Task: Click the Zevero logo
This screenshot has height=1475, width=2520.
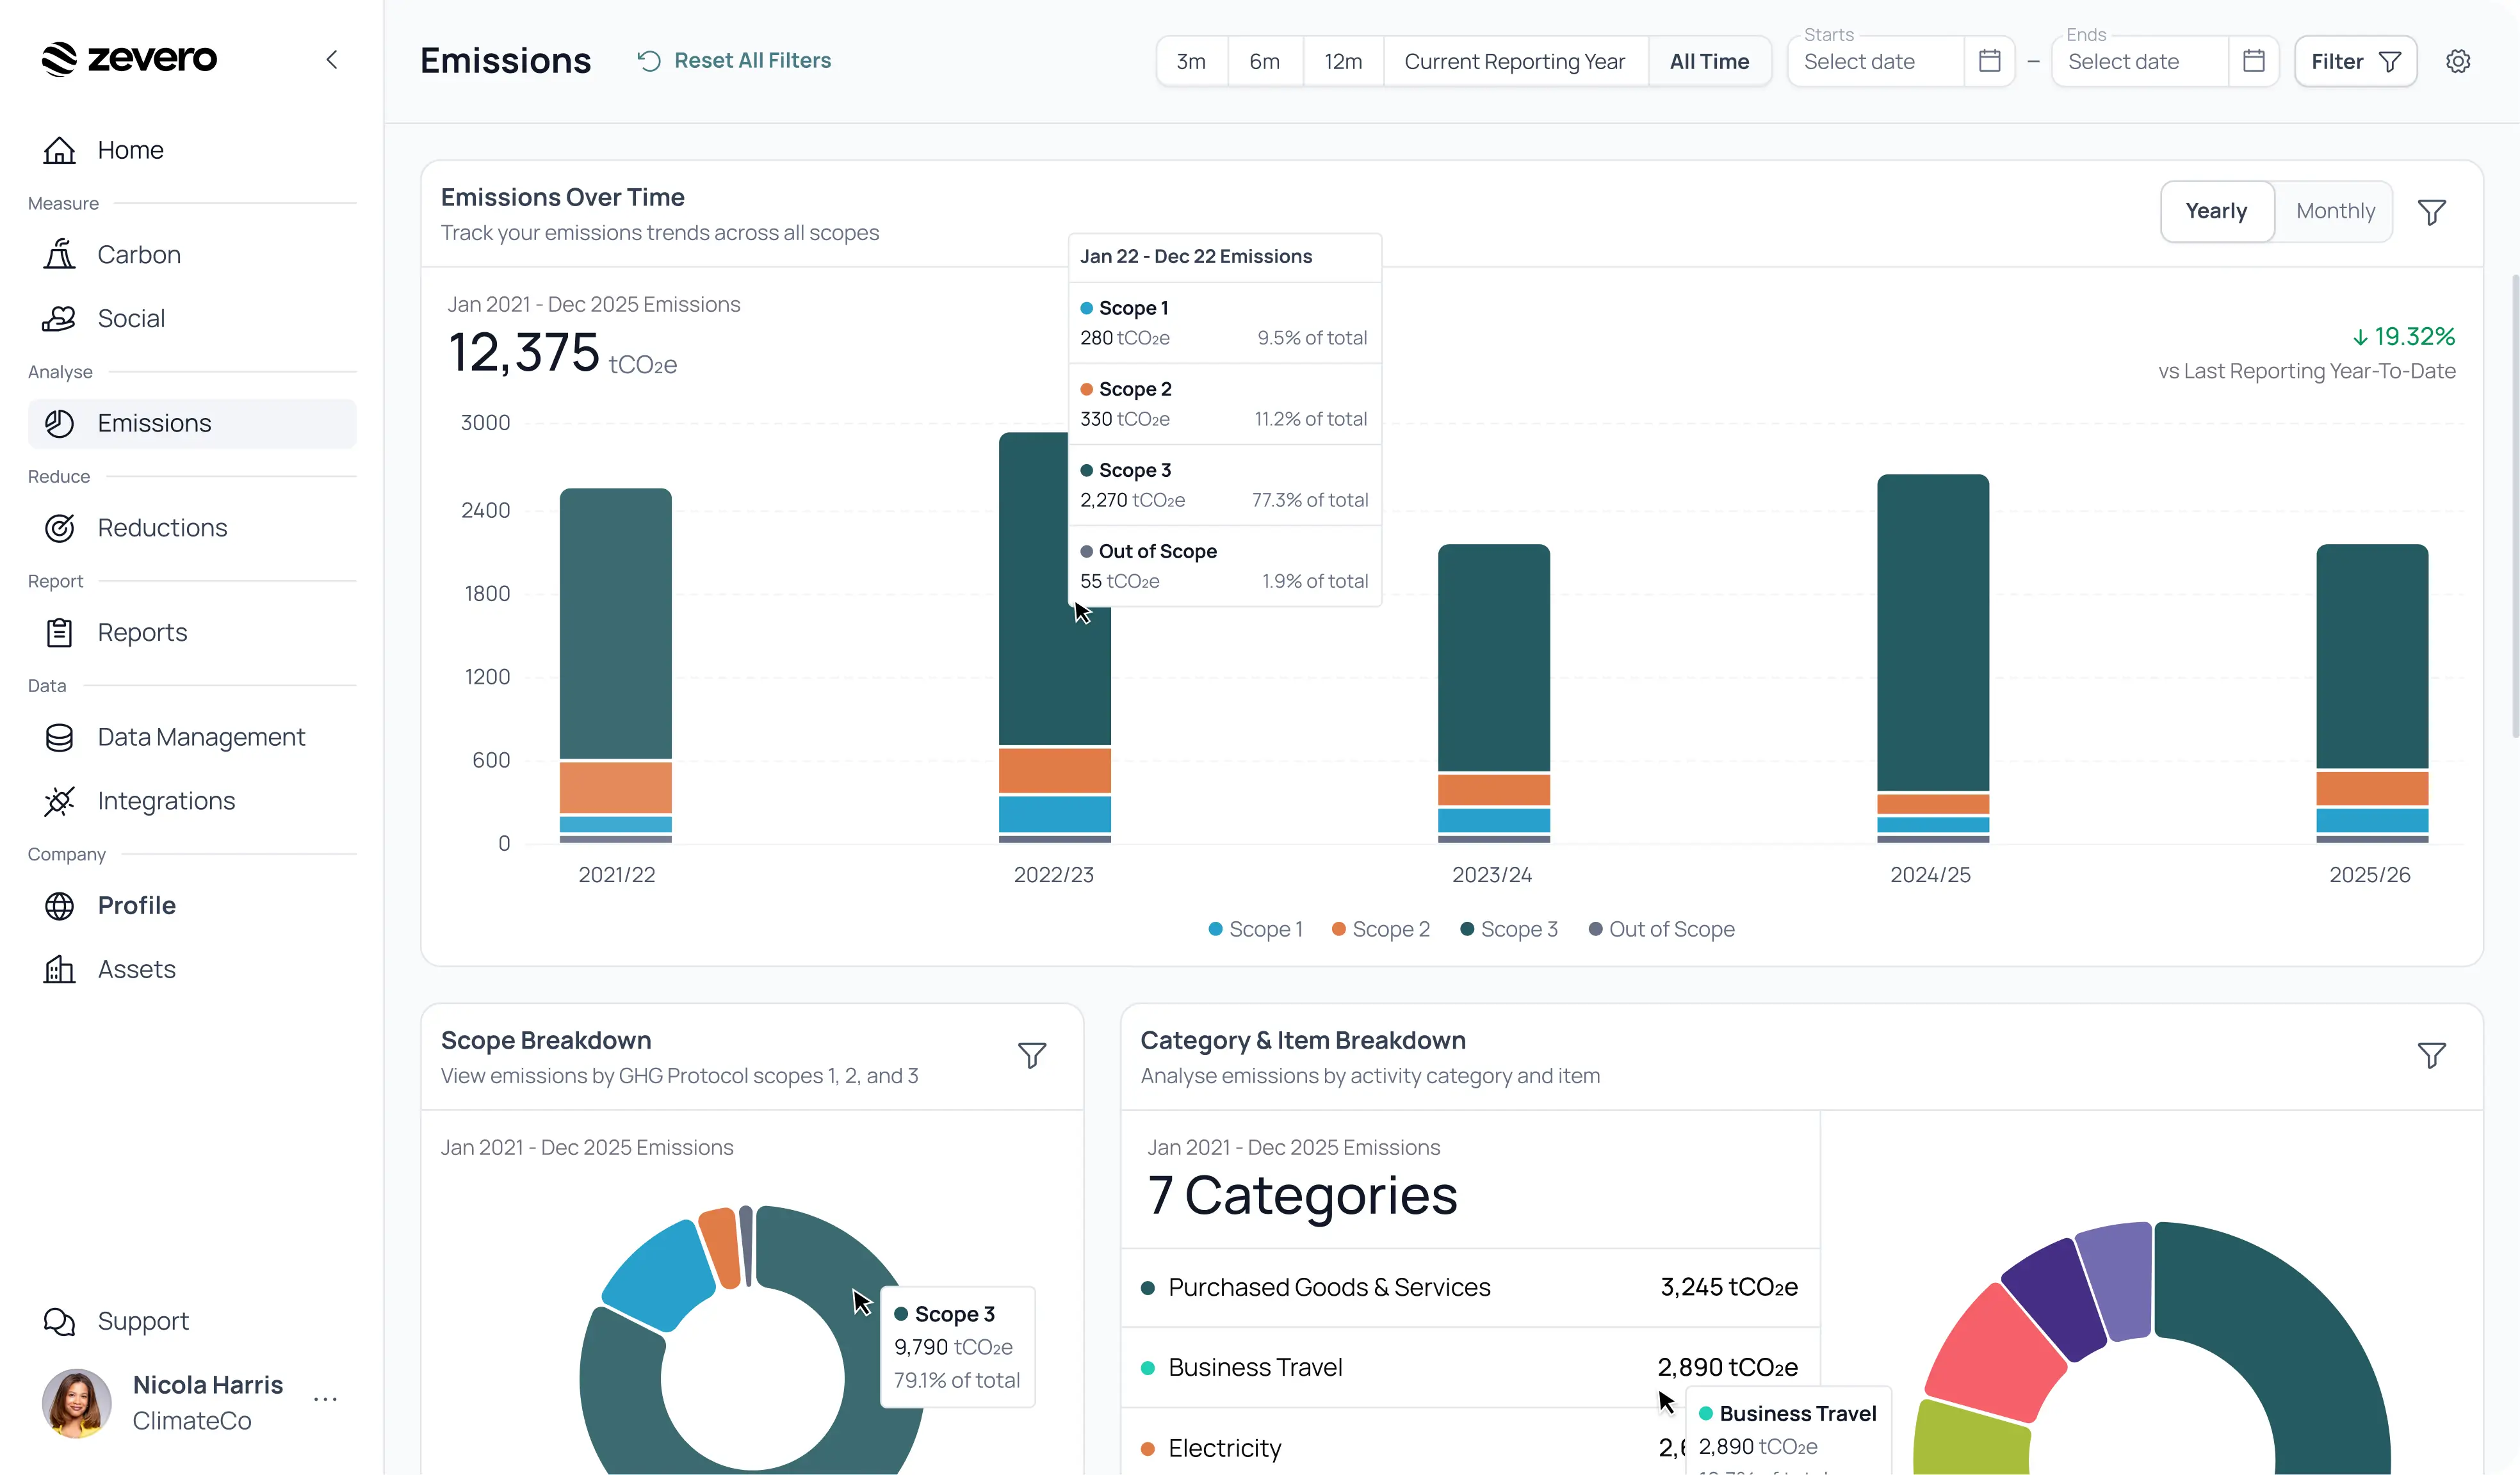Action: pos(129,59)
